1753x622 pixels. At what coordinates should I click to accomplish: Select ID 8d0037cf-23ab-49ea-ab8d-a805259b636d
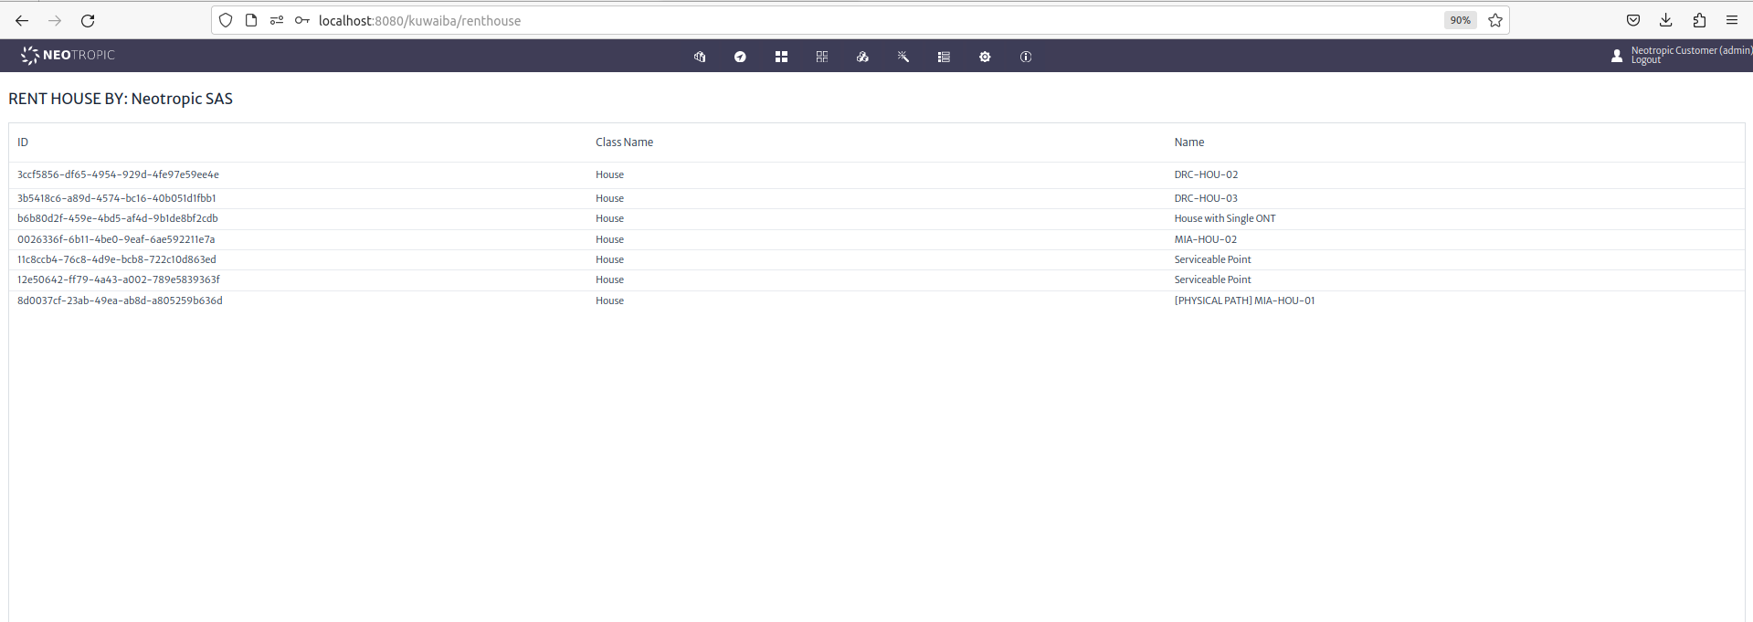click(120, 300)
